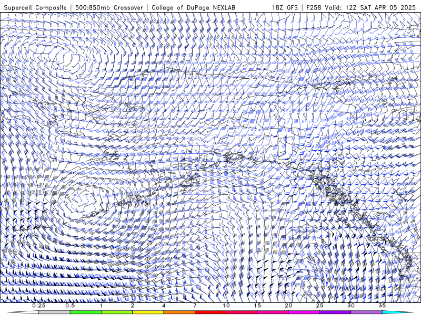Click the red colorbar segment

(x=210, y=312)
